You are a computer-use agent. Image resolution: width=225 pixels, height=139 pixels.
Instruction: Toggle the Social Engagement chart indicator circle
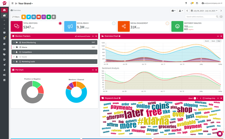pos(167,23)
